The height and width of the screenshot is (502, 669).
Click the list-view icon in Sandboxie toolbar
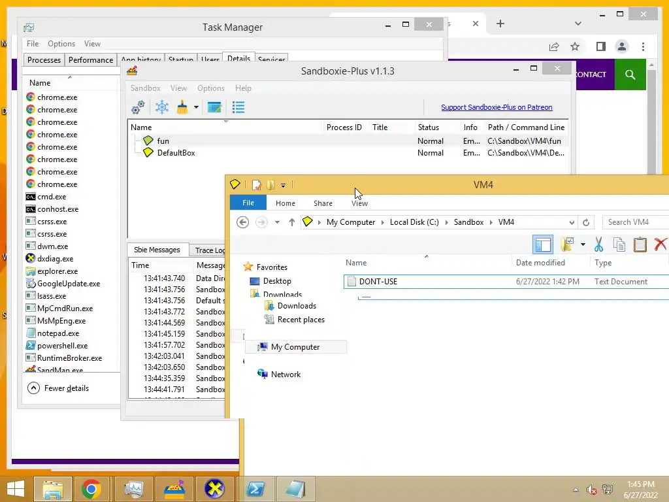tap(238, 107)
